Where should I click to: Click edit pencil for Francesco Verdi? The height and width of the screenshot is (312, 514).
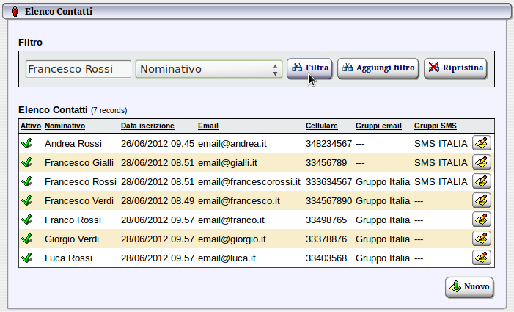tap(481, 200)
